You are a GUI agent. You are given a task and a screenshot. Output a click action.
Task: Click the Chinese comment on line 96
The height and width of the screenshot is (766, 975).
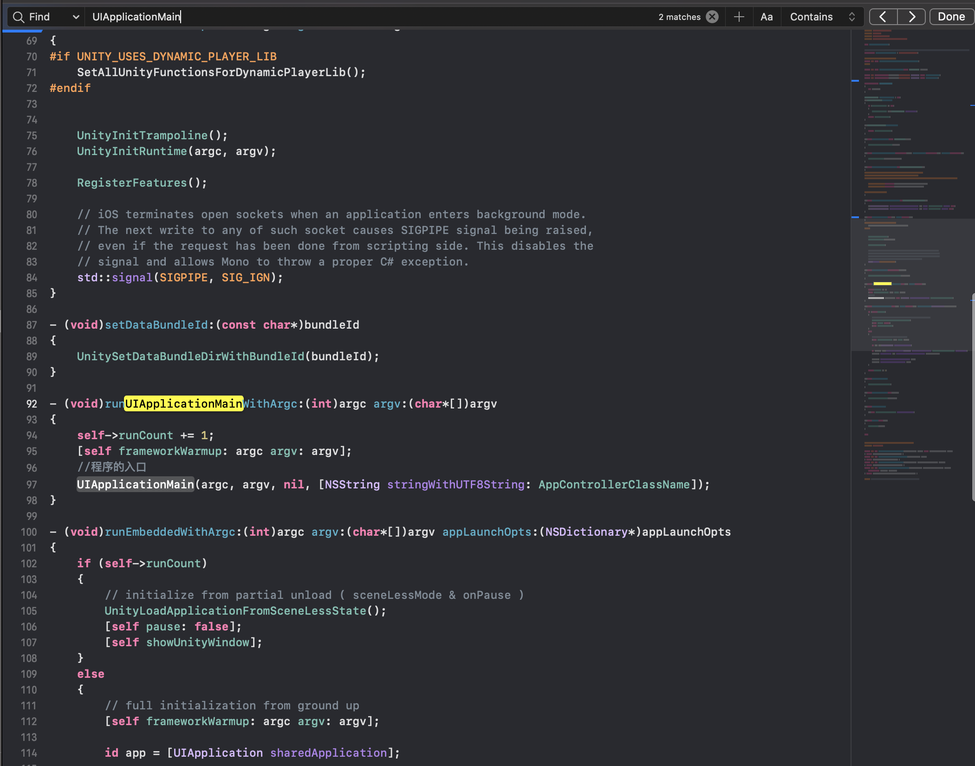(x=112, y=467)
